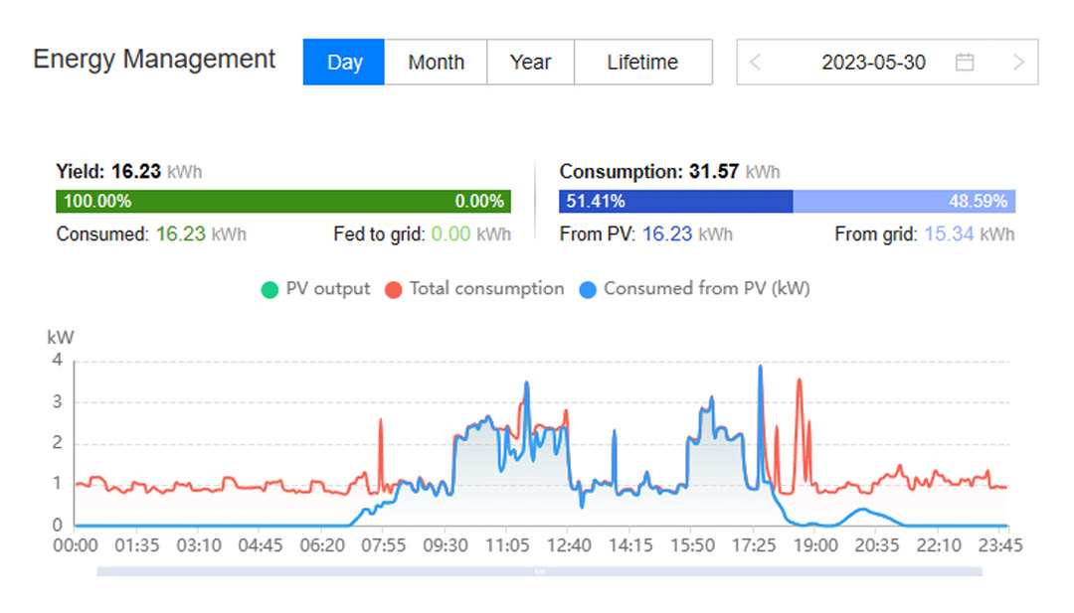Image resolution: width=1074 pixels, height=613 pixels.
Task: Switch to the Year tab
Action: pyautogui.click(x=530, y=63)
